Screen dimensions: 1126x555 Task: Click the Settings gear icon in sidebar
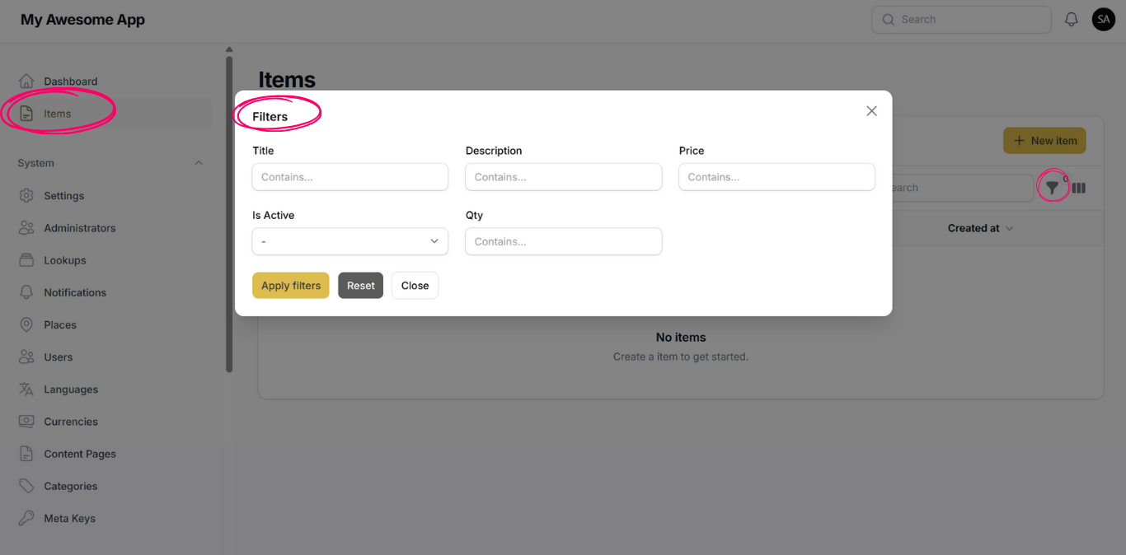point(26,196)
